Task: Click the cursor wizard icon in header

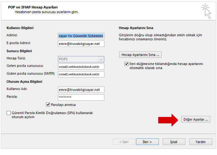Action: [x=206, y=11]
